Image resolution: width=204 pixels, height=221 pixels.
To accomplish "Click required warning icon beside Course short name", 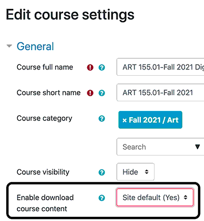I will tap(90, 93).
